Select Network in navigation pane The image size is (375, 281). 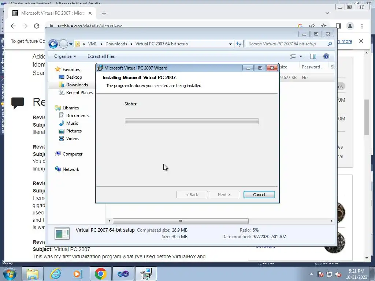tap(71, 169)
